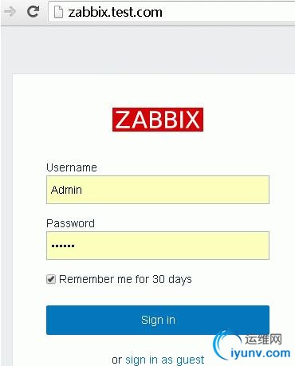Click the Password label text
The width and height of the screenshot is (295, 366).
pos(70,223)
